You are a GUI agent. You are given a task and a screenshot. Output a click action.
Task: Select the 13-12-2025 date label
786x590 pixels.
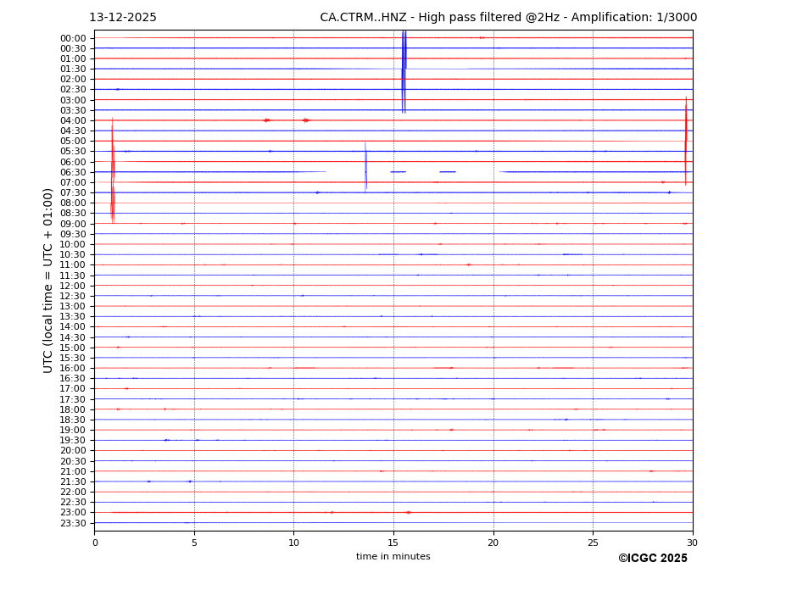[x=123, y=18]
